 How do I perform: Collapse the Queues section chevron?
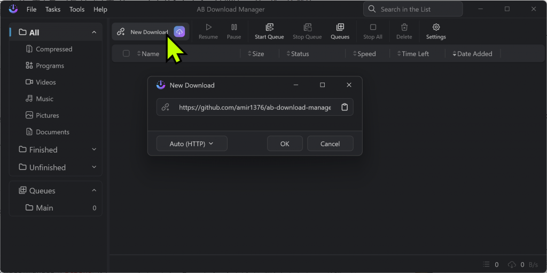94,190
